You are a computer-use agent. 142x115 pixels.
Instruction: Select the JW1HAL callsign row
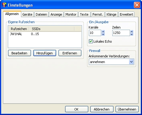tap(45, 34)
